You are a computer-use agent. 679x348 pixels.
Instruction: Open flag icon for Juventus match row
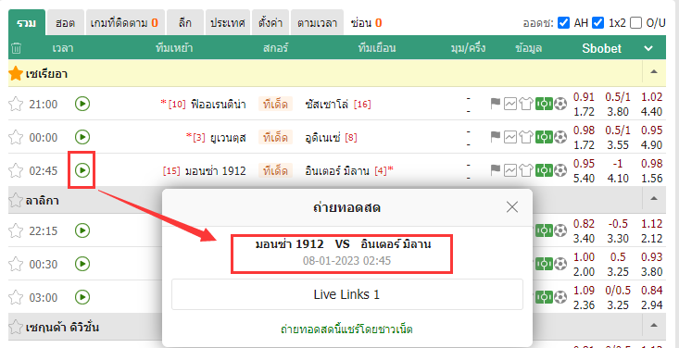(x=496, y=137)
